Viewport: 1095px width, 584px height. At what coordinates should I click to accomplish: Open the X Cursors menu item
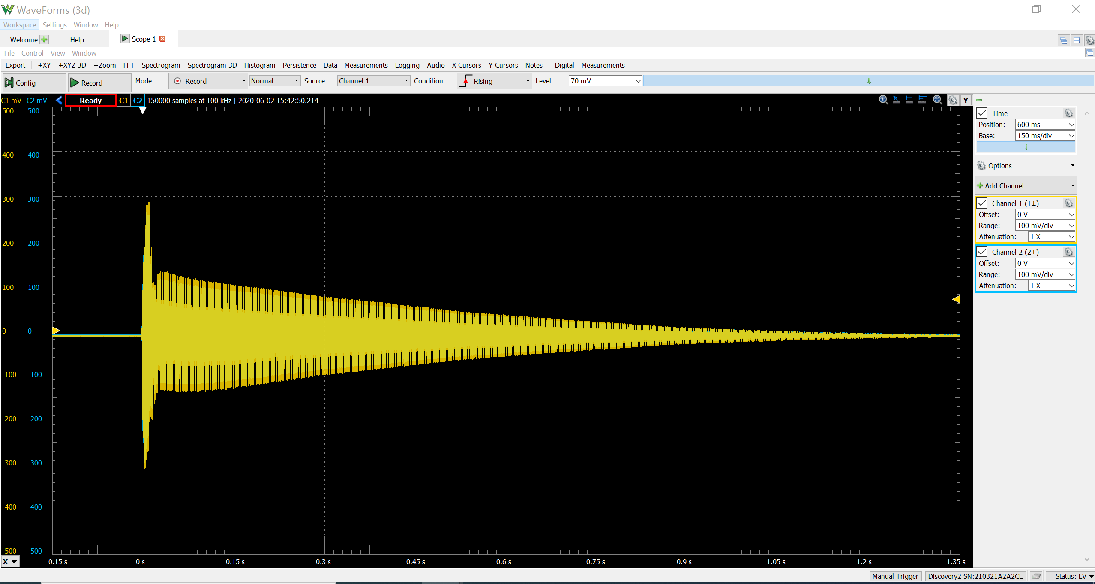[466, 65]
